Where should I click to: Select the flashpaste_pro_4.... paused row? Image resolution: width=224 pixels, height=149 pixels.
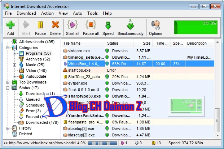click(x=138, y=122)
